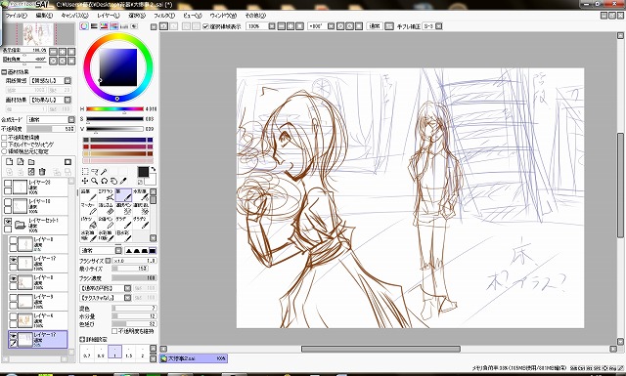Open the Filter (フィルタ) menu
The width and height of the screenshot is (626, 376).
[x=164, y=16]
